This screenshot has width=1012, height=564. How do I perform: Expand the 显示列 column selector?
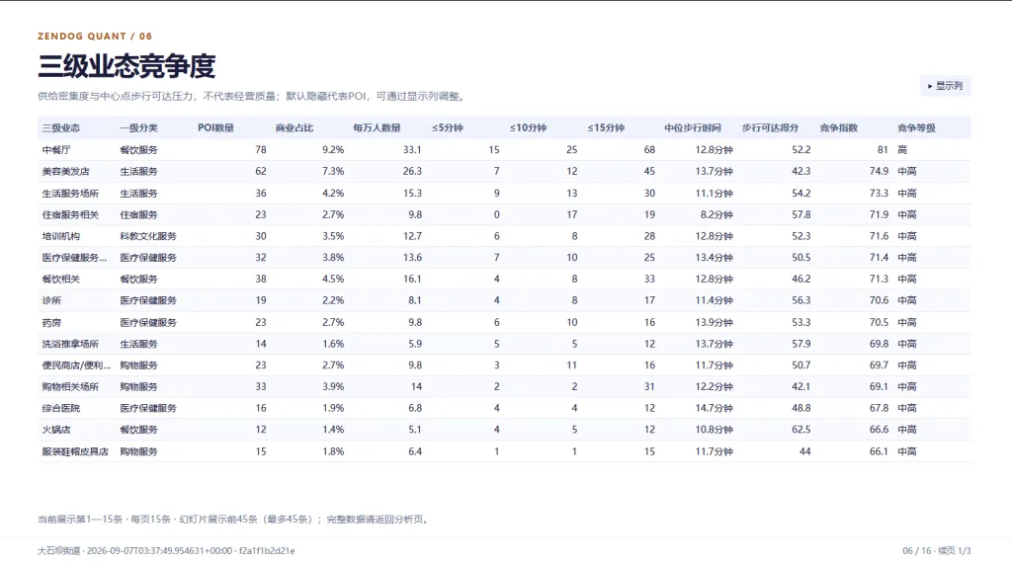945,86
